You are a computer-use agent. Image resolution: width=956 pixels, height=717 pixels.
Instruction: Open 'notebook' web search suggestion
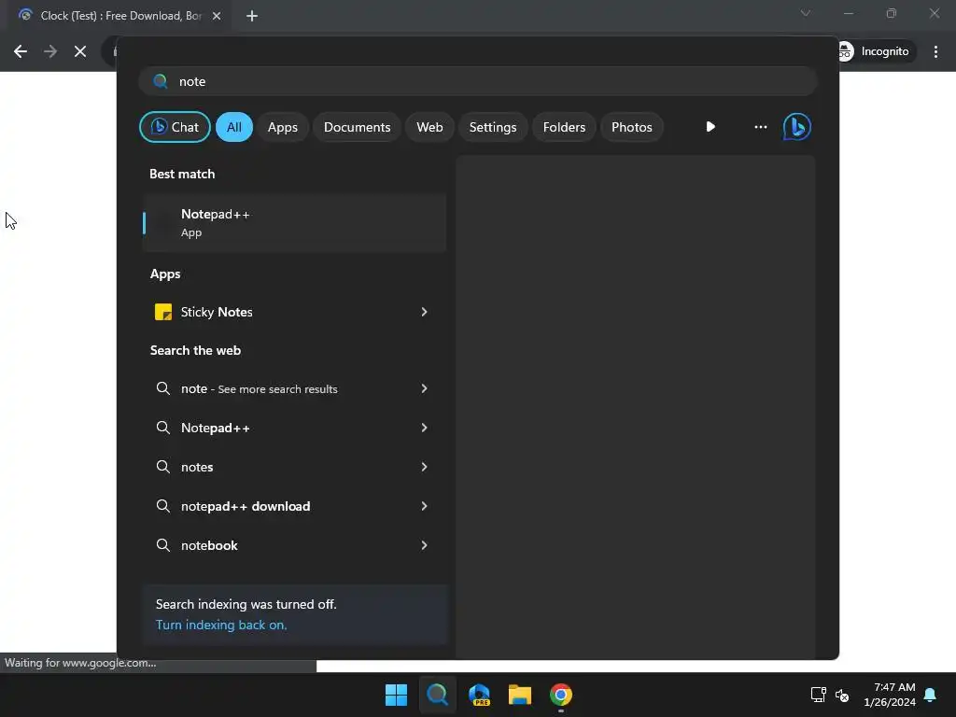click(294, 545)
